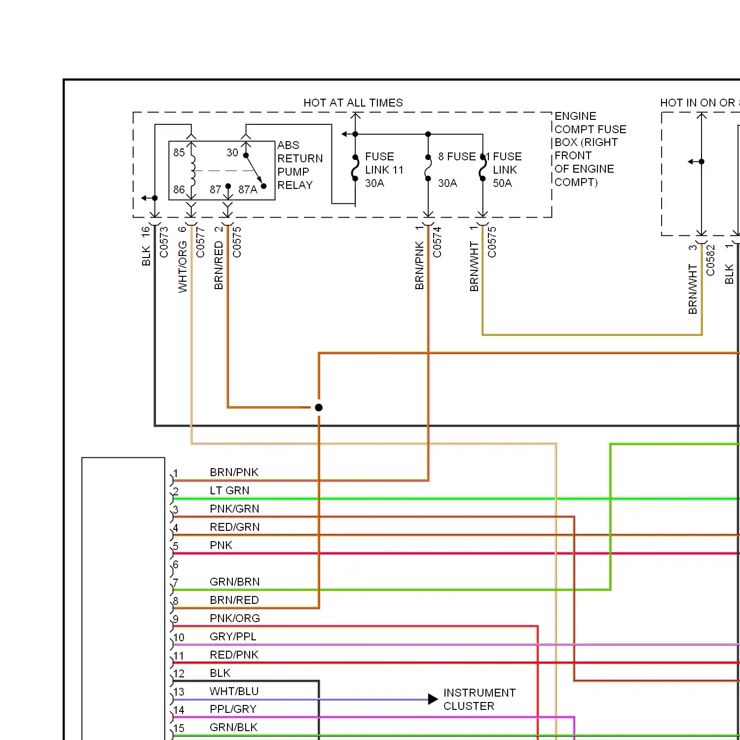
Task: Click the 8 Fuse 30A fuse symbol
Action: (x=428, y=168)
